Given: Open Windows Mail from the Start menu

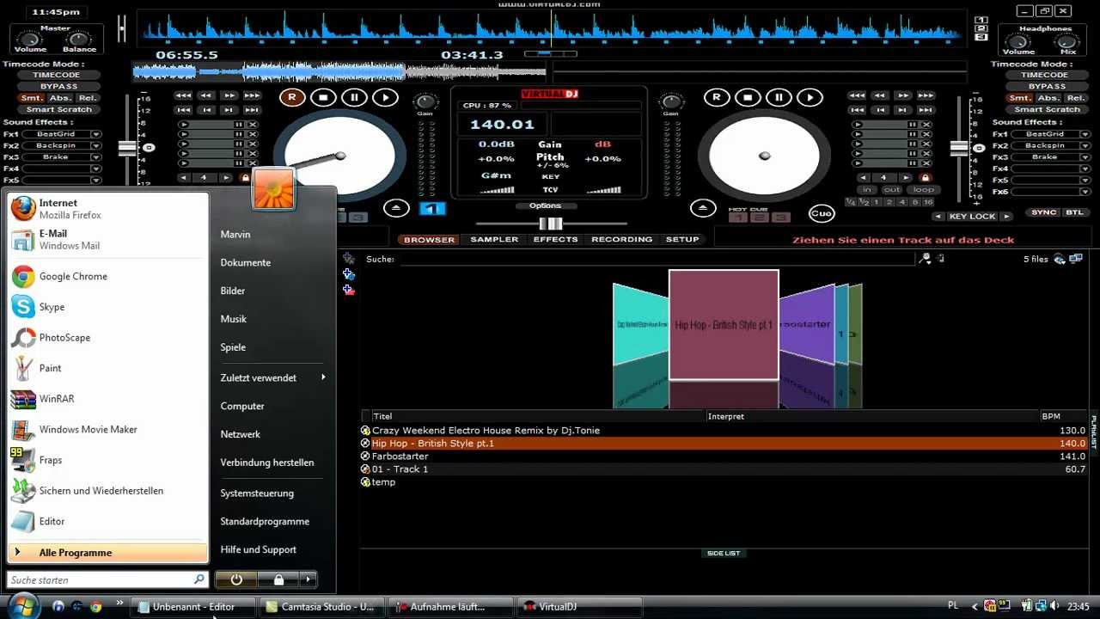Looking at the screenshot, I should coord(107,240).
